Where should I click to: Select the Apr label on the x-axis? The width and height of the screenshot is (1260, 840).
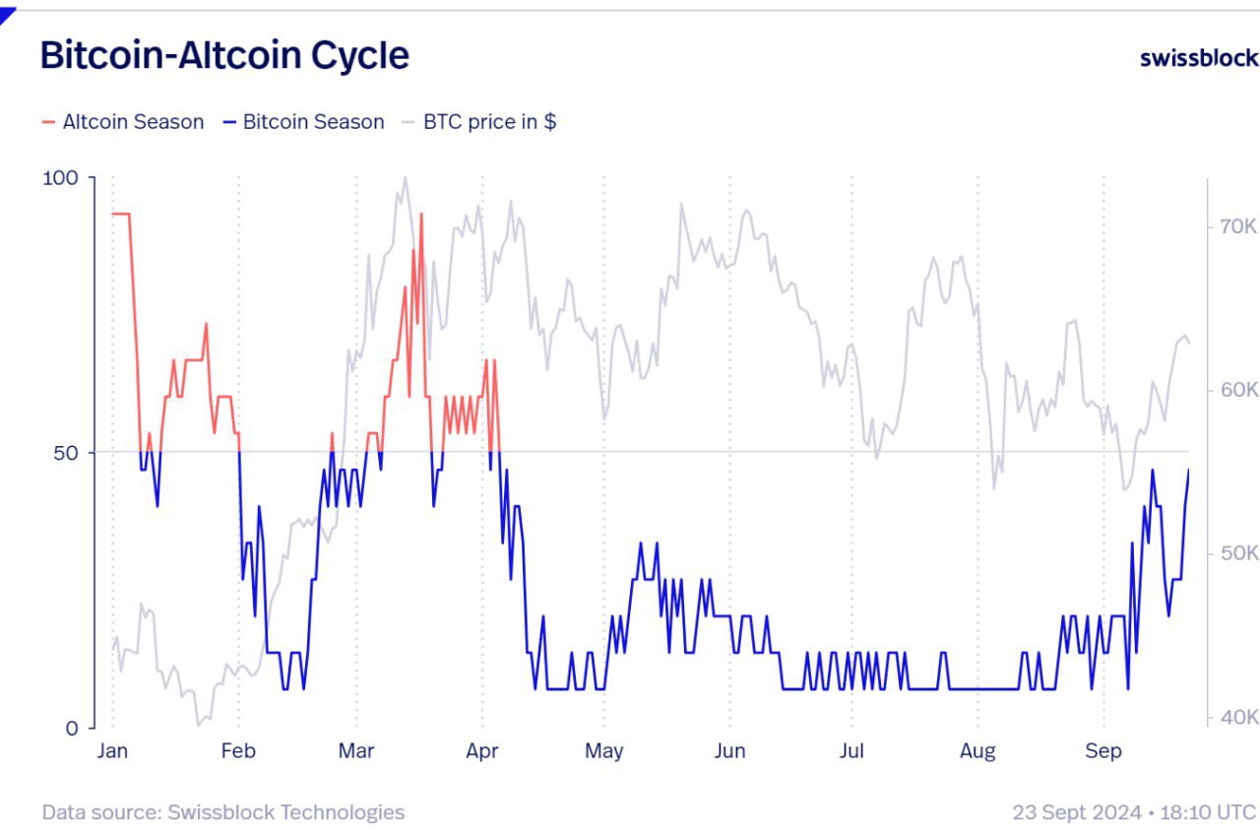(x=482, y=751)
